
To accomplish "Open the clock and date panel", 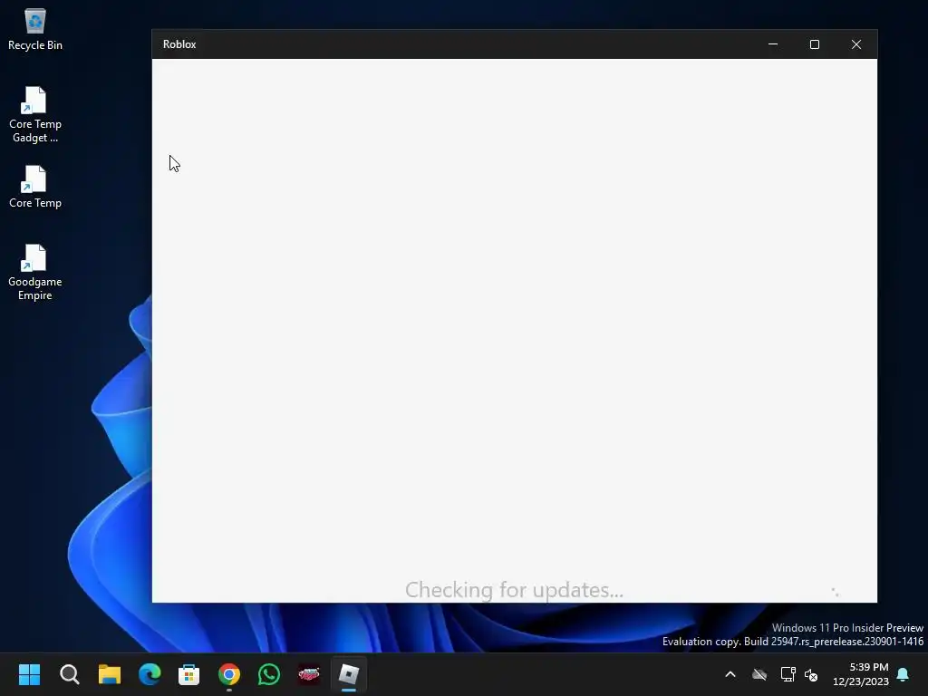I will [x=861, y=674].
